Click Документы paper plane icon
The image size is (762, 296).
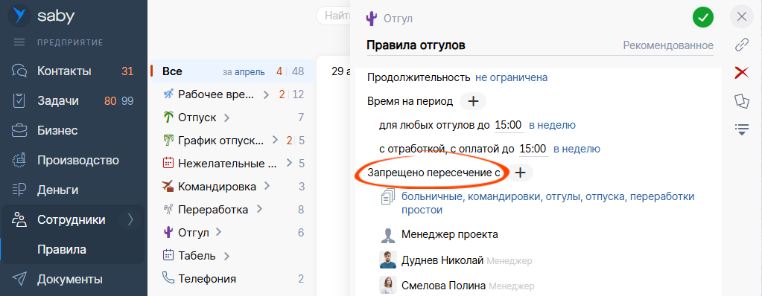point(19,280)
